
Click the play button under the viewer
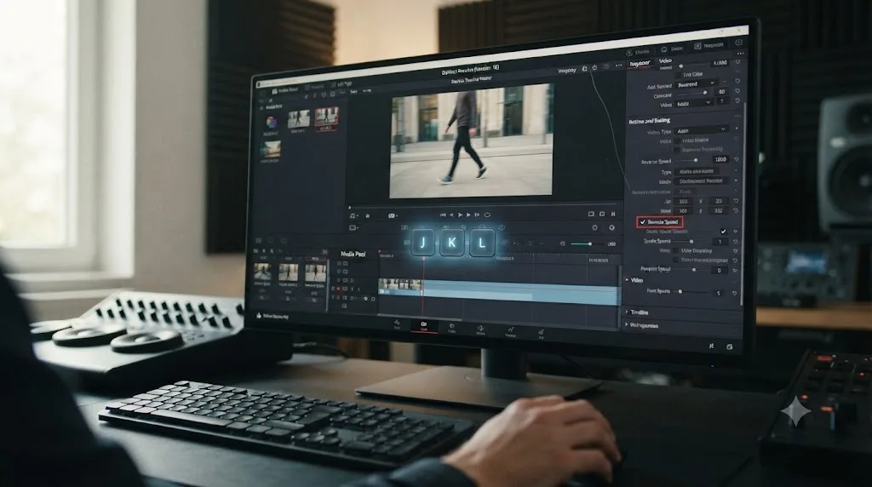[x=461, y=215]
